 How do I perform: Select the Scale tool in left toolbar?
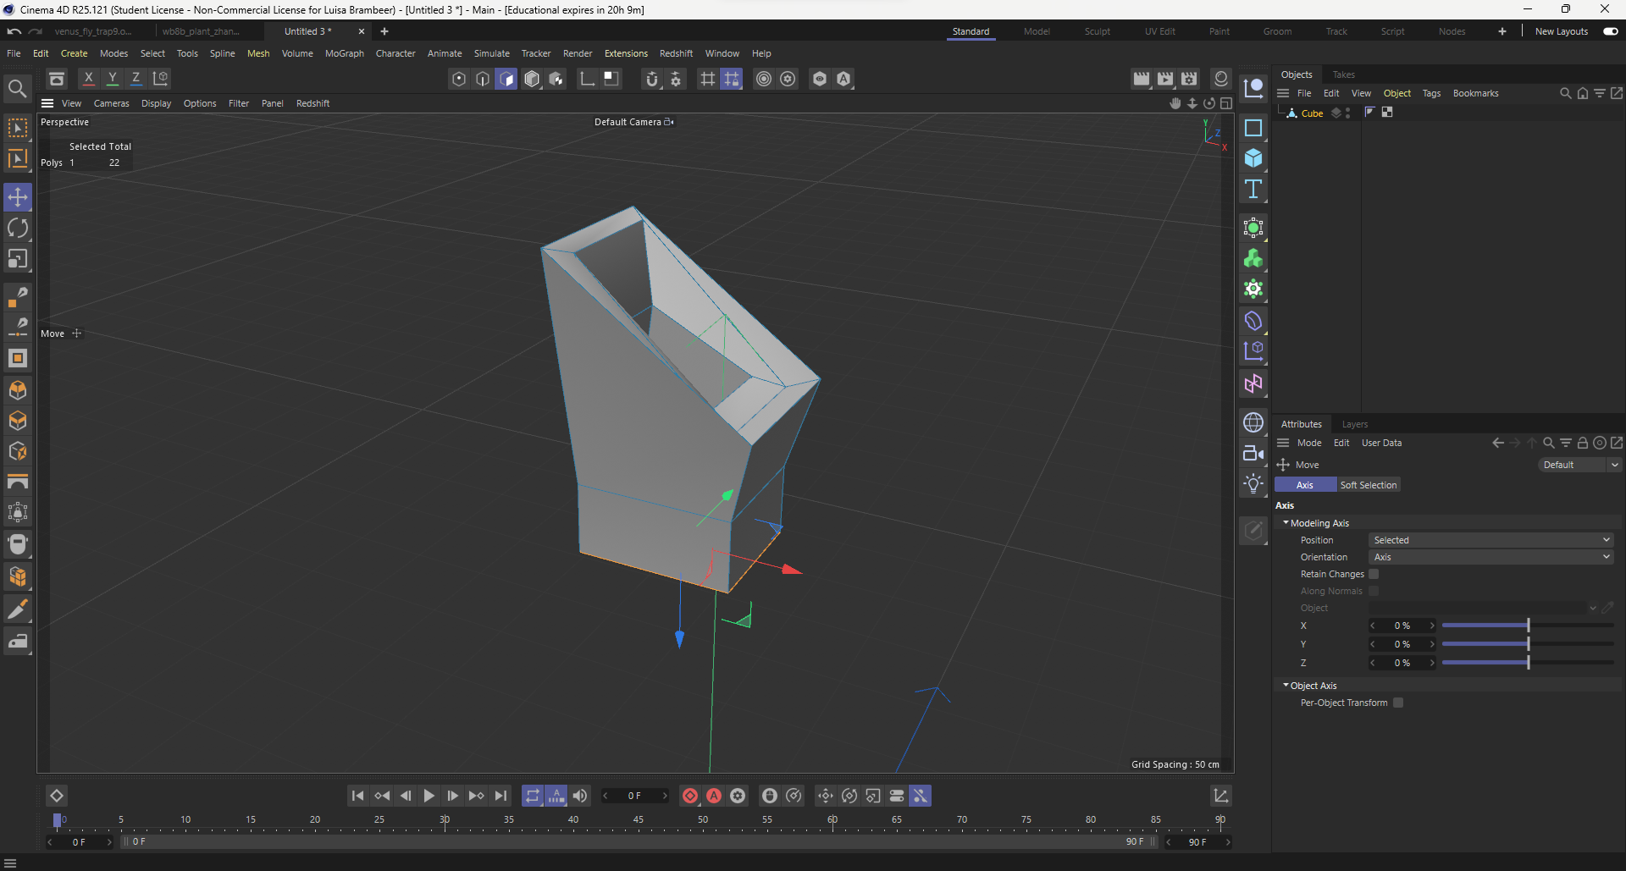pyautogui.click(x=18, y=259)
